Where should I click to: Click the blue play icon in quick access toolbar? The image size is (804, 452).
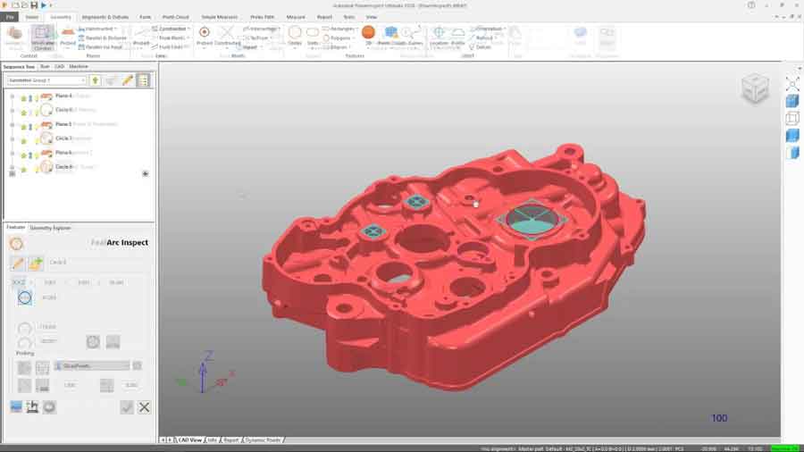tap(44, 5)
